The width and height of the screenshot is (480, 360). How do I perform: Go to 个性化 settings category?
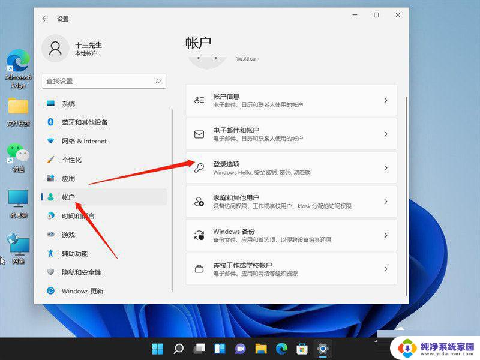click(x=104, y=160)
